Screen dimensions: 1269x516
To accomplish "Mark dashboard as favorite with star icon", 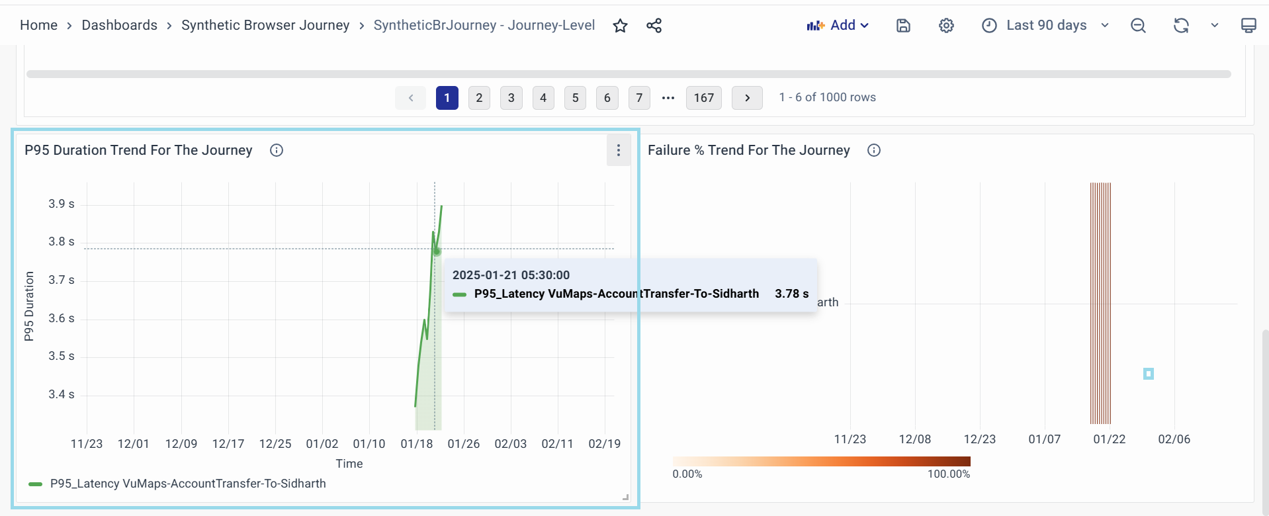I will [620, 26].
